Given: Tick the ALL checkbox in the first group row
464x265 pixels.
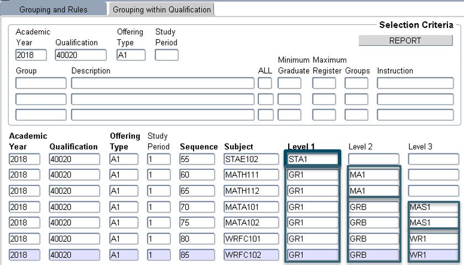Looking at the screenshot, I should (265, 84).
